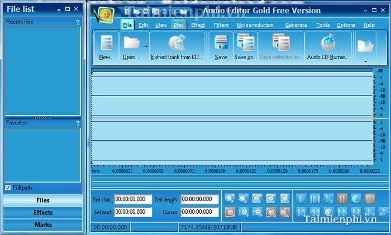Click the small save icon in title bar quick toolbar

pos(146,11)
